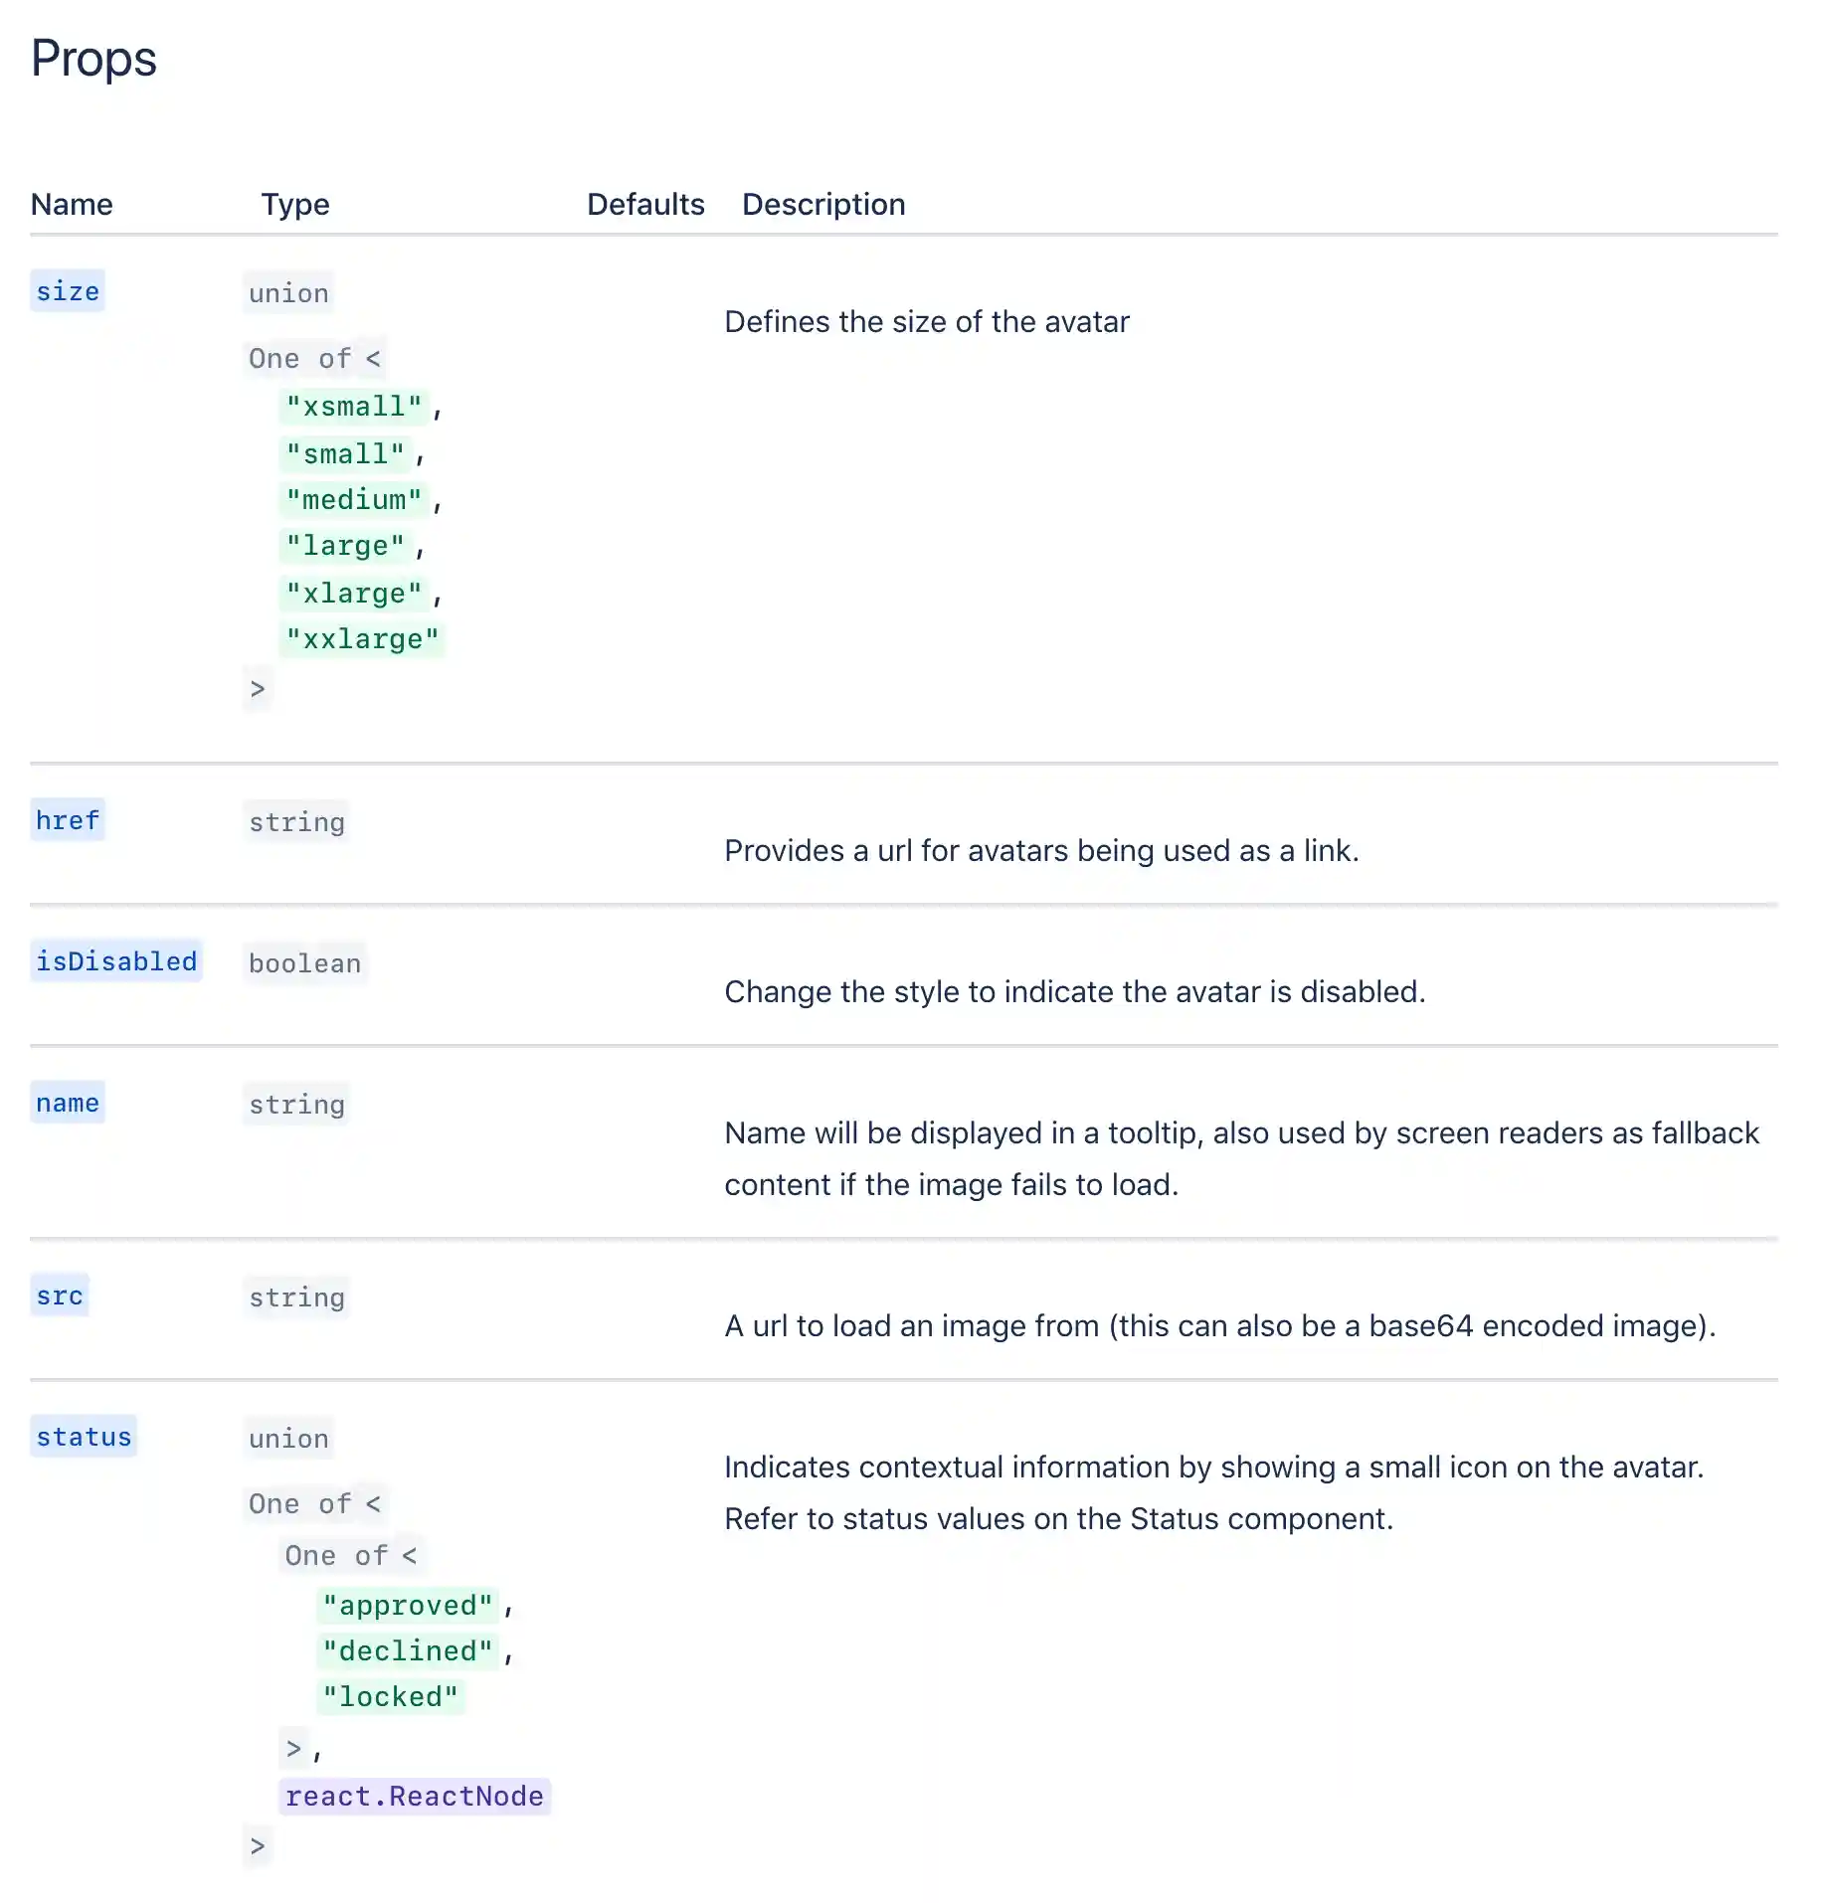Click the Type column header
Image resolution: width=1824 pixels, height=1903 pixels.
point(294,204)
